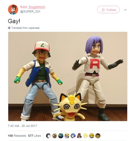Click the @SUPER_32X handle

(30, 11)
